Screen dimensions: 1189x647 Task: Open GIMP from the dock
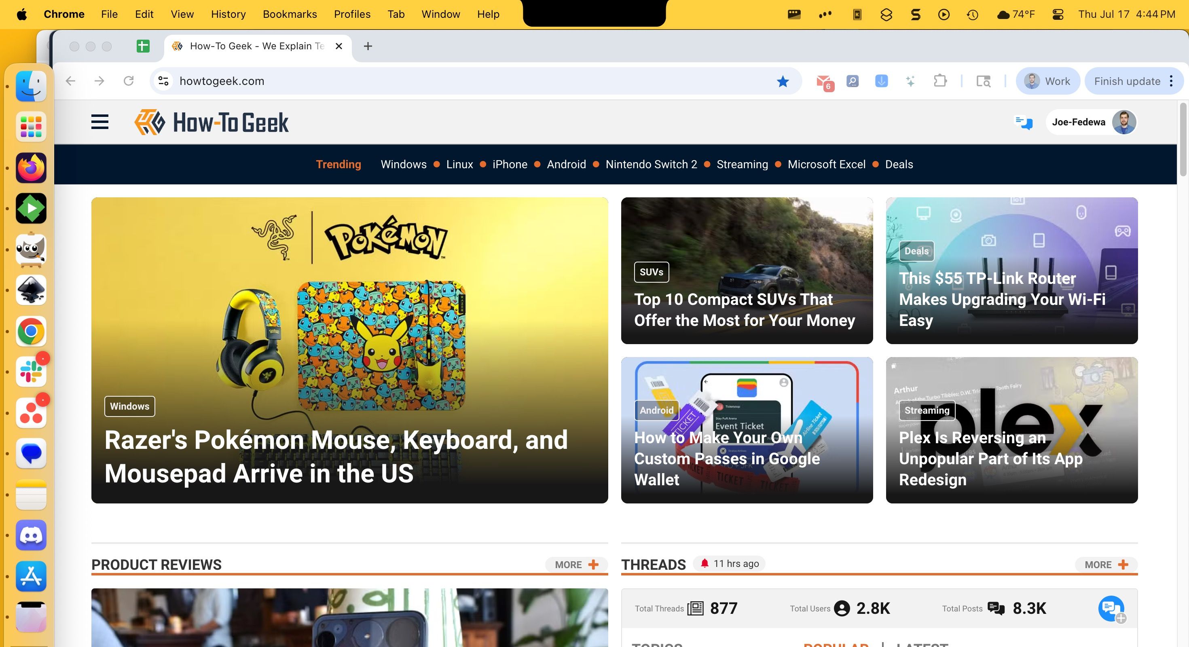pos(31,249)
